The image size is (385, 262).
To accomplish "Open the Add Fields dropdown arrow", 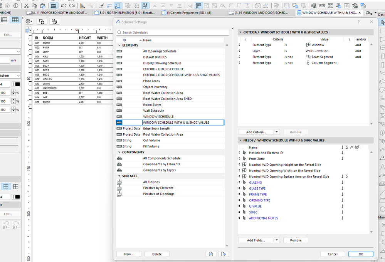I will click(x=277, y=240).
